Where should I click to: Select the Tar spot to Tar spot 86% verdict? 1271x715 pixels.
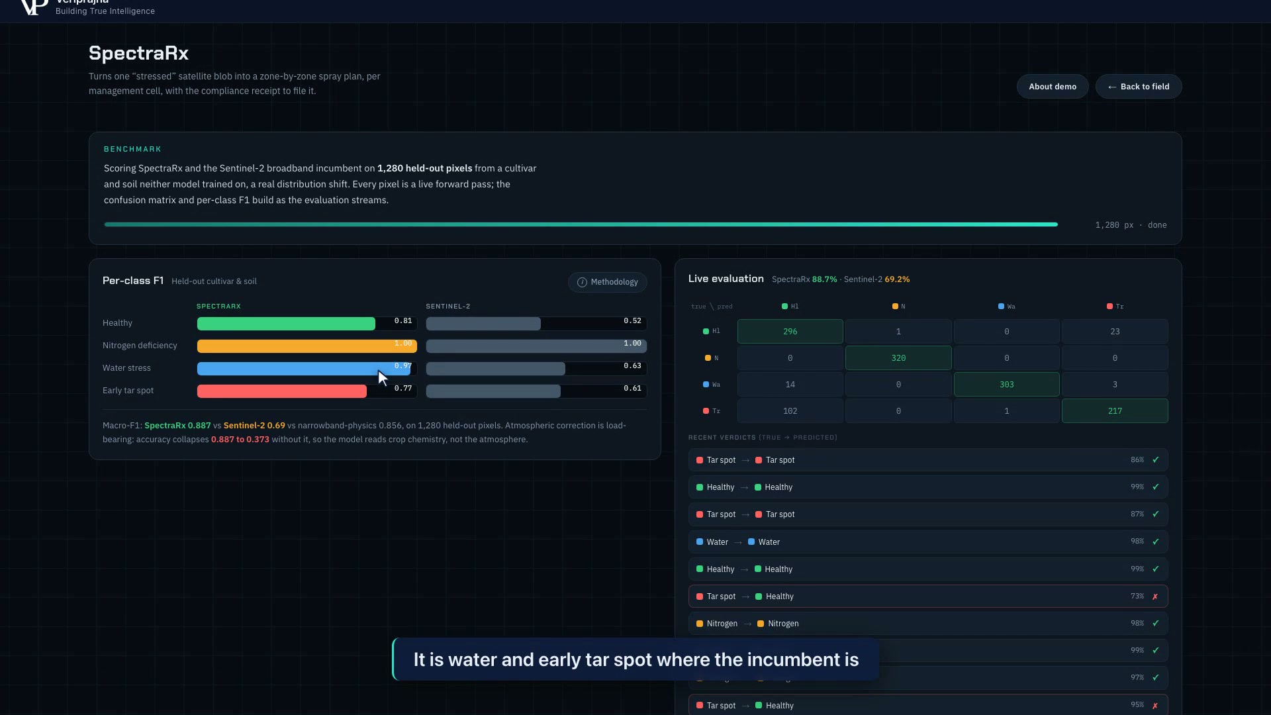pos(928,460)
